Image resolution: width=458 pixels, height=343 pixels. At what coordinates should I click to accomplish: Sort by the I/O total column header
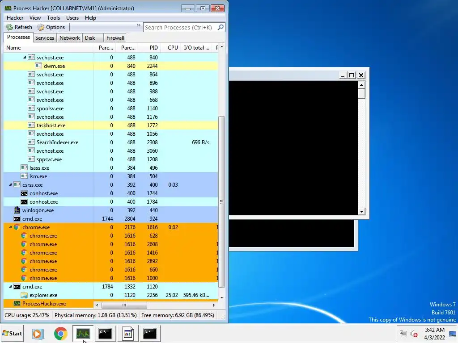point(197,47)
